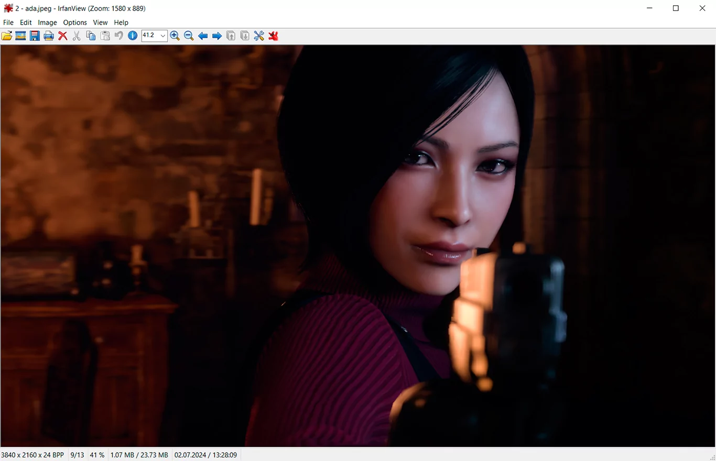This screenshot has width=716, height=461.
Task: Click the Open file folder icon
Action: [7, 36]
